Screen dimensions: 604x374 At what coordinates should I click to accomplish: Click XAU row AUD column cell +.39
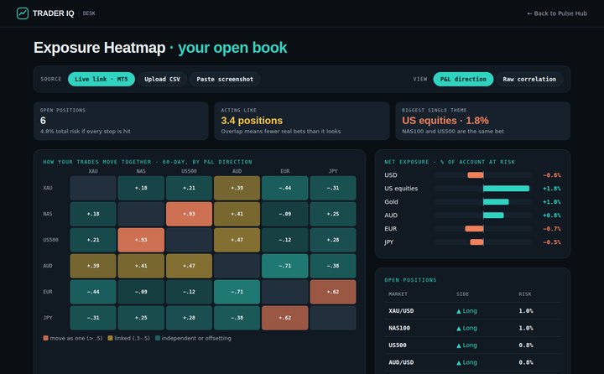237,188
